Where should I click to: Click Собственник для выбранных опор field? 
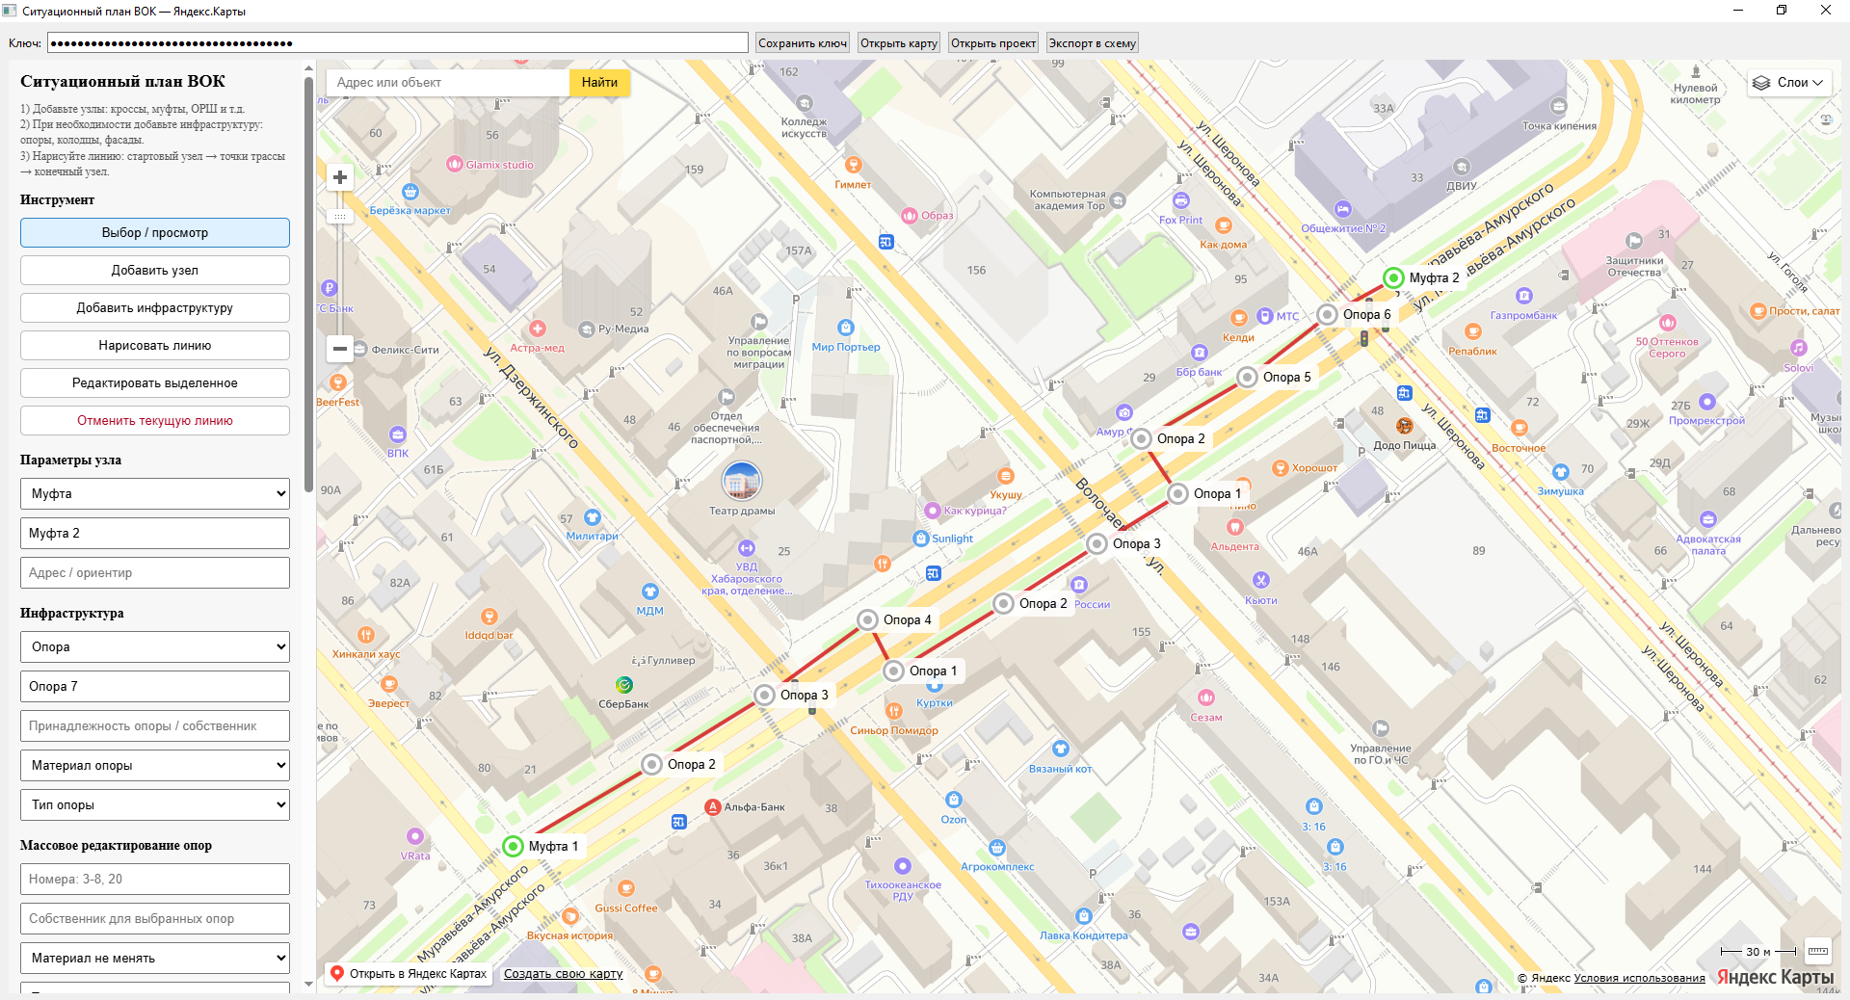(x=154, y=919)
